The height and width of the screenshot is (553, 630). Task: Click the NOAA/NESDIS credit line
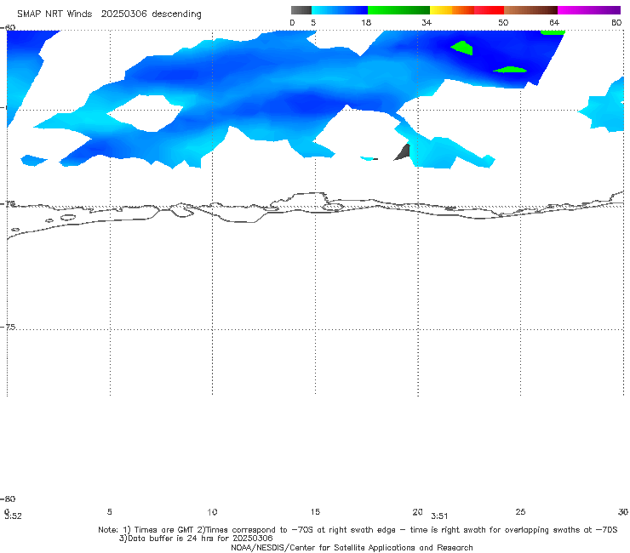click(352, 547)
